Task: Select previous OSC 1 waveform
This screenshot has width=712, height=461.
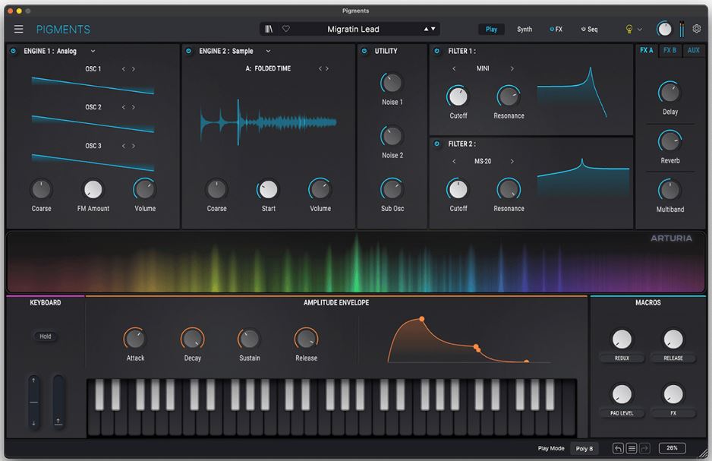Action: click(124, 69)
